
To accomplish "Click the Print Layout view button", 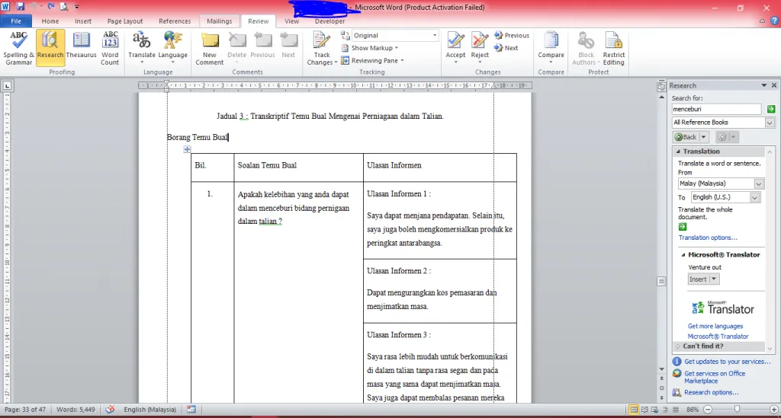I will click(634, 410).
